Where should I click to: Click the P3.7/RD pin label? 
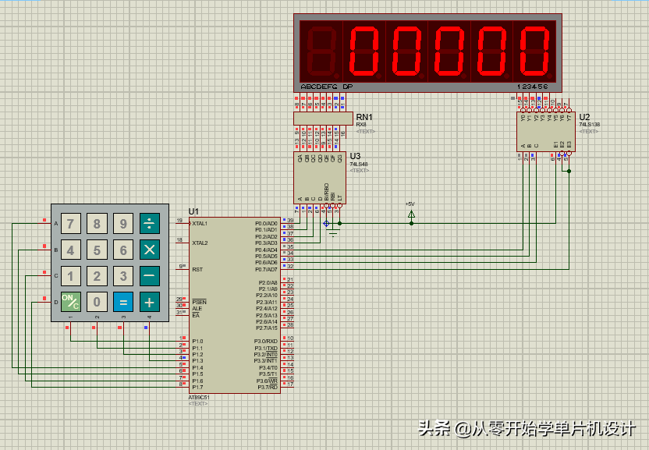[x=268, y=388]
